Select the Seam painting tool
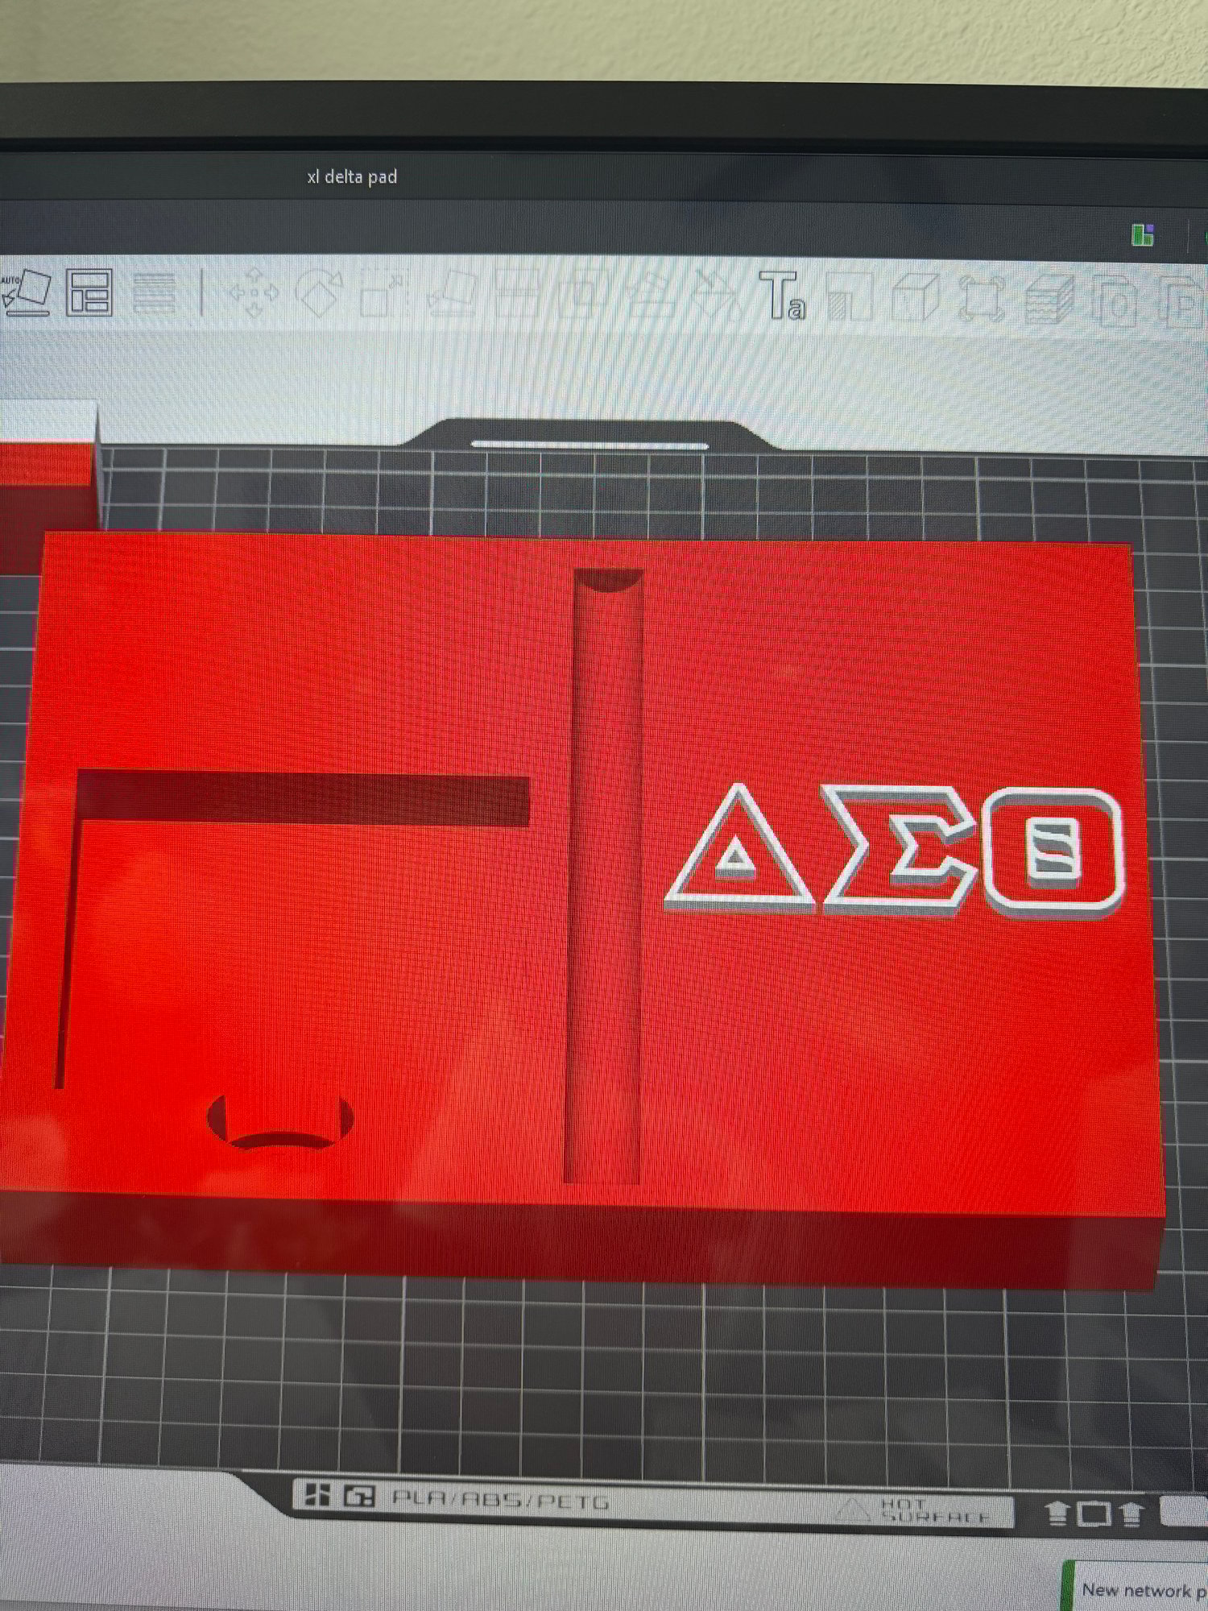The image size is (1208, 1611). tap(716, 295)
